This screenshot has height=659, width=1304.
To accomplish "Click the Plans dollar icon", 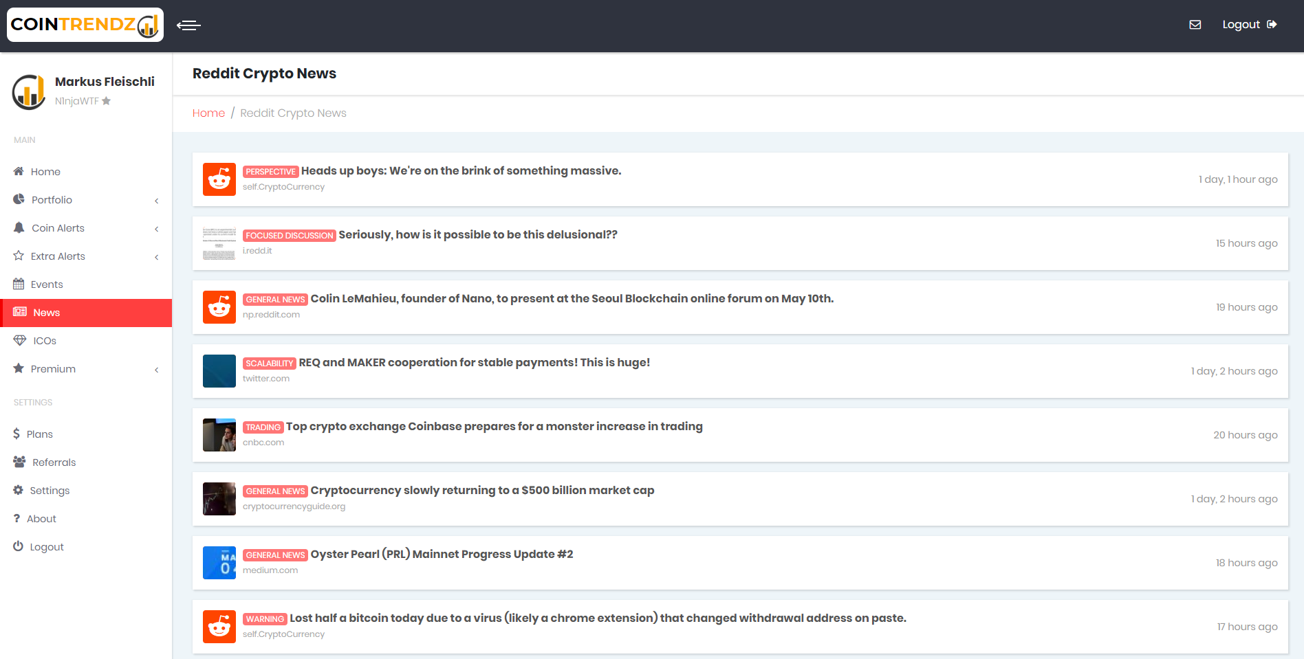I will click(x=17, y=434).
